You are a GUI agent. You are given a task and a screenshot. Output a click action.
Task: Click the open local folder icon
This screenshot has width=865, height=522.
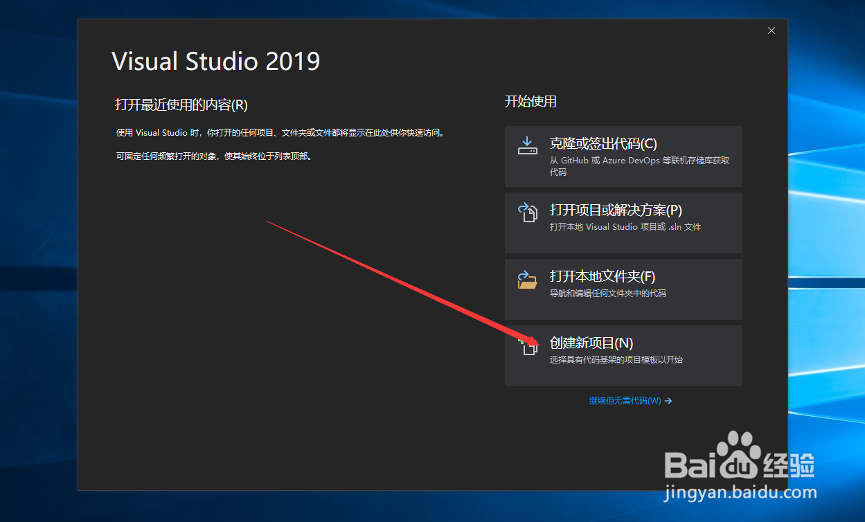[528, 279]
